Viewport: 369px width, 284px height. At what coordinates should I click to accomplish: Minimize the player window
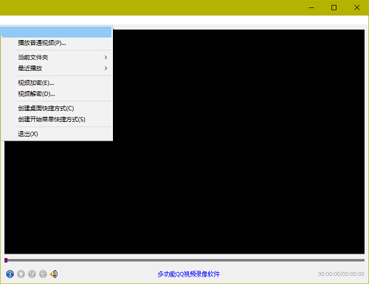311,7
